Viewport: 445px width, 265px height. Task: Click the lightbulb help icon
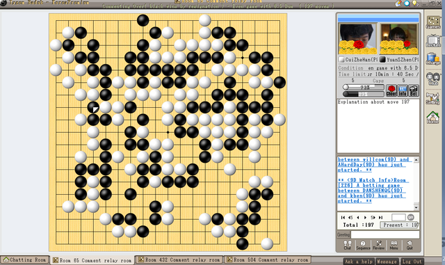click(x=415, y=3)
